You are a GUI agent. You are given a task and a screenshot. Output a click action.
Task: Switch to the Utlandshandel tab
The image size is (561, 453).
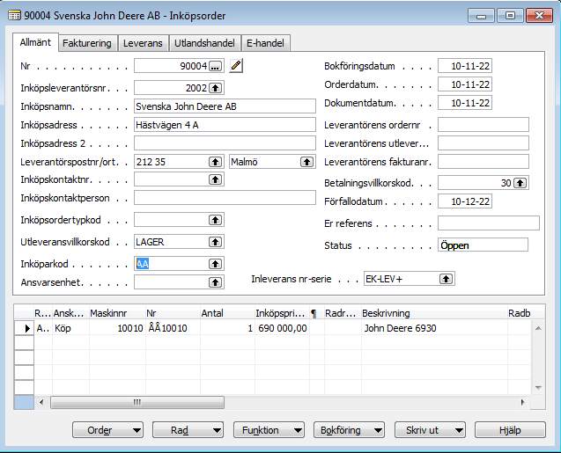coord(204,43)
